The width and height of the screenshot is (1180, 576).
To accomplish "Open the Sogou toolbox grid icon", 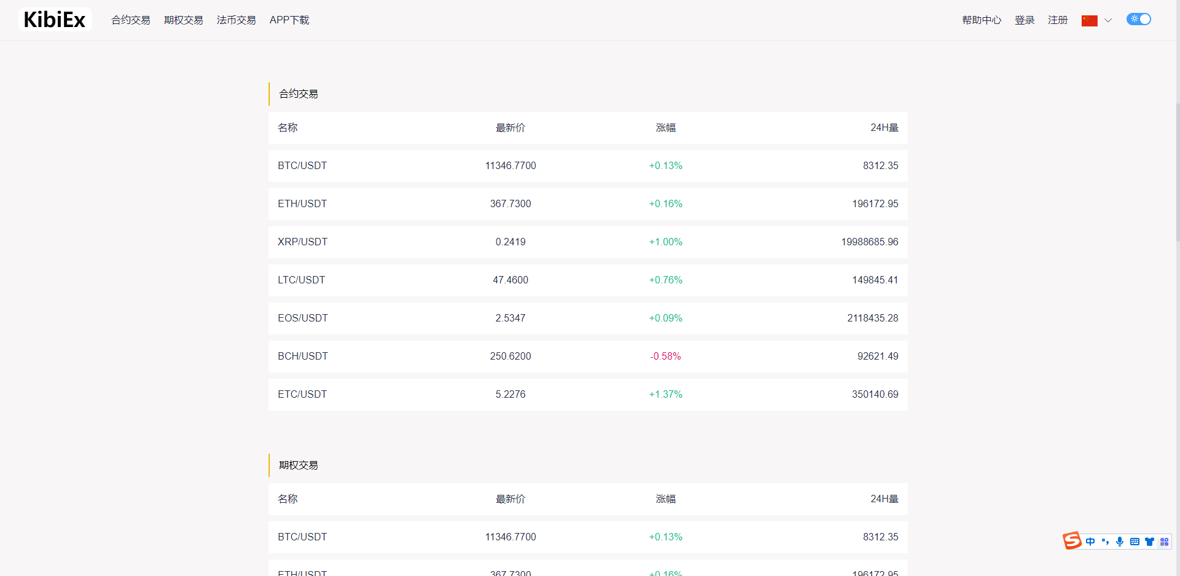I will click(x=1165, y=542).
